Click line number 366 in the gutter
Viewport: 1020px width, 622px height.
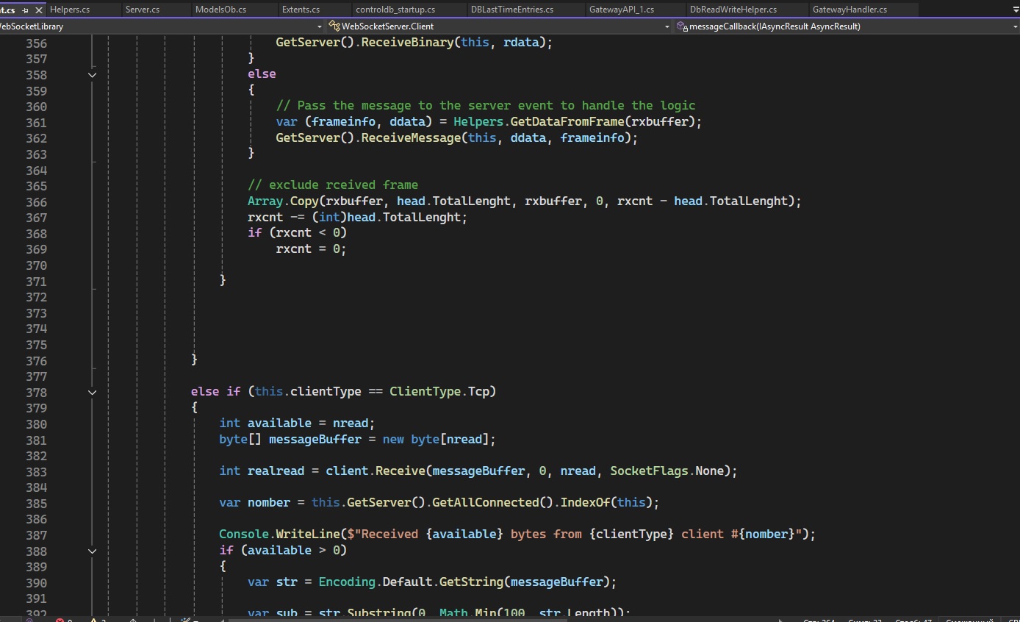pyautogui.click(x=36, y=202)
